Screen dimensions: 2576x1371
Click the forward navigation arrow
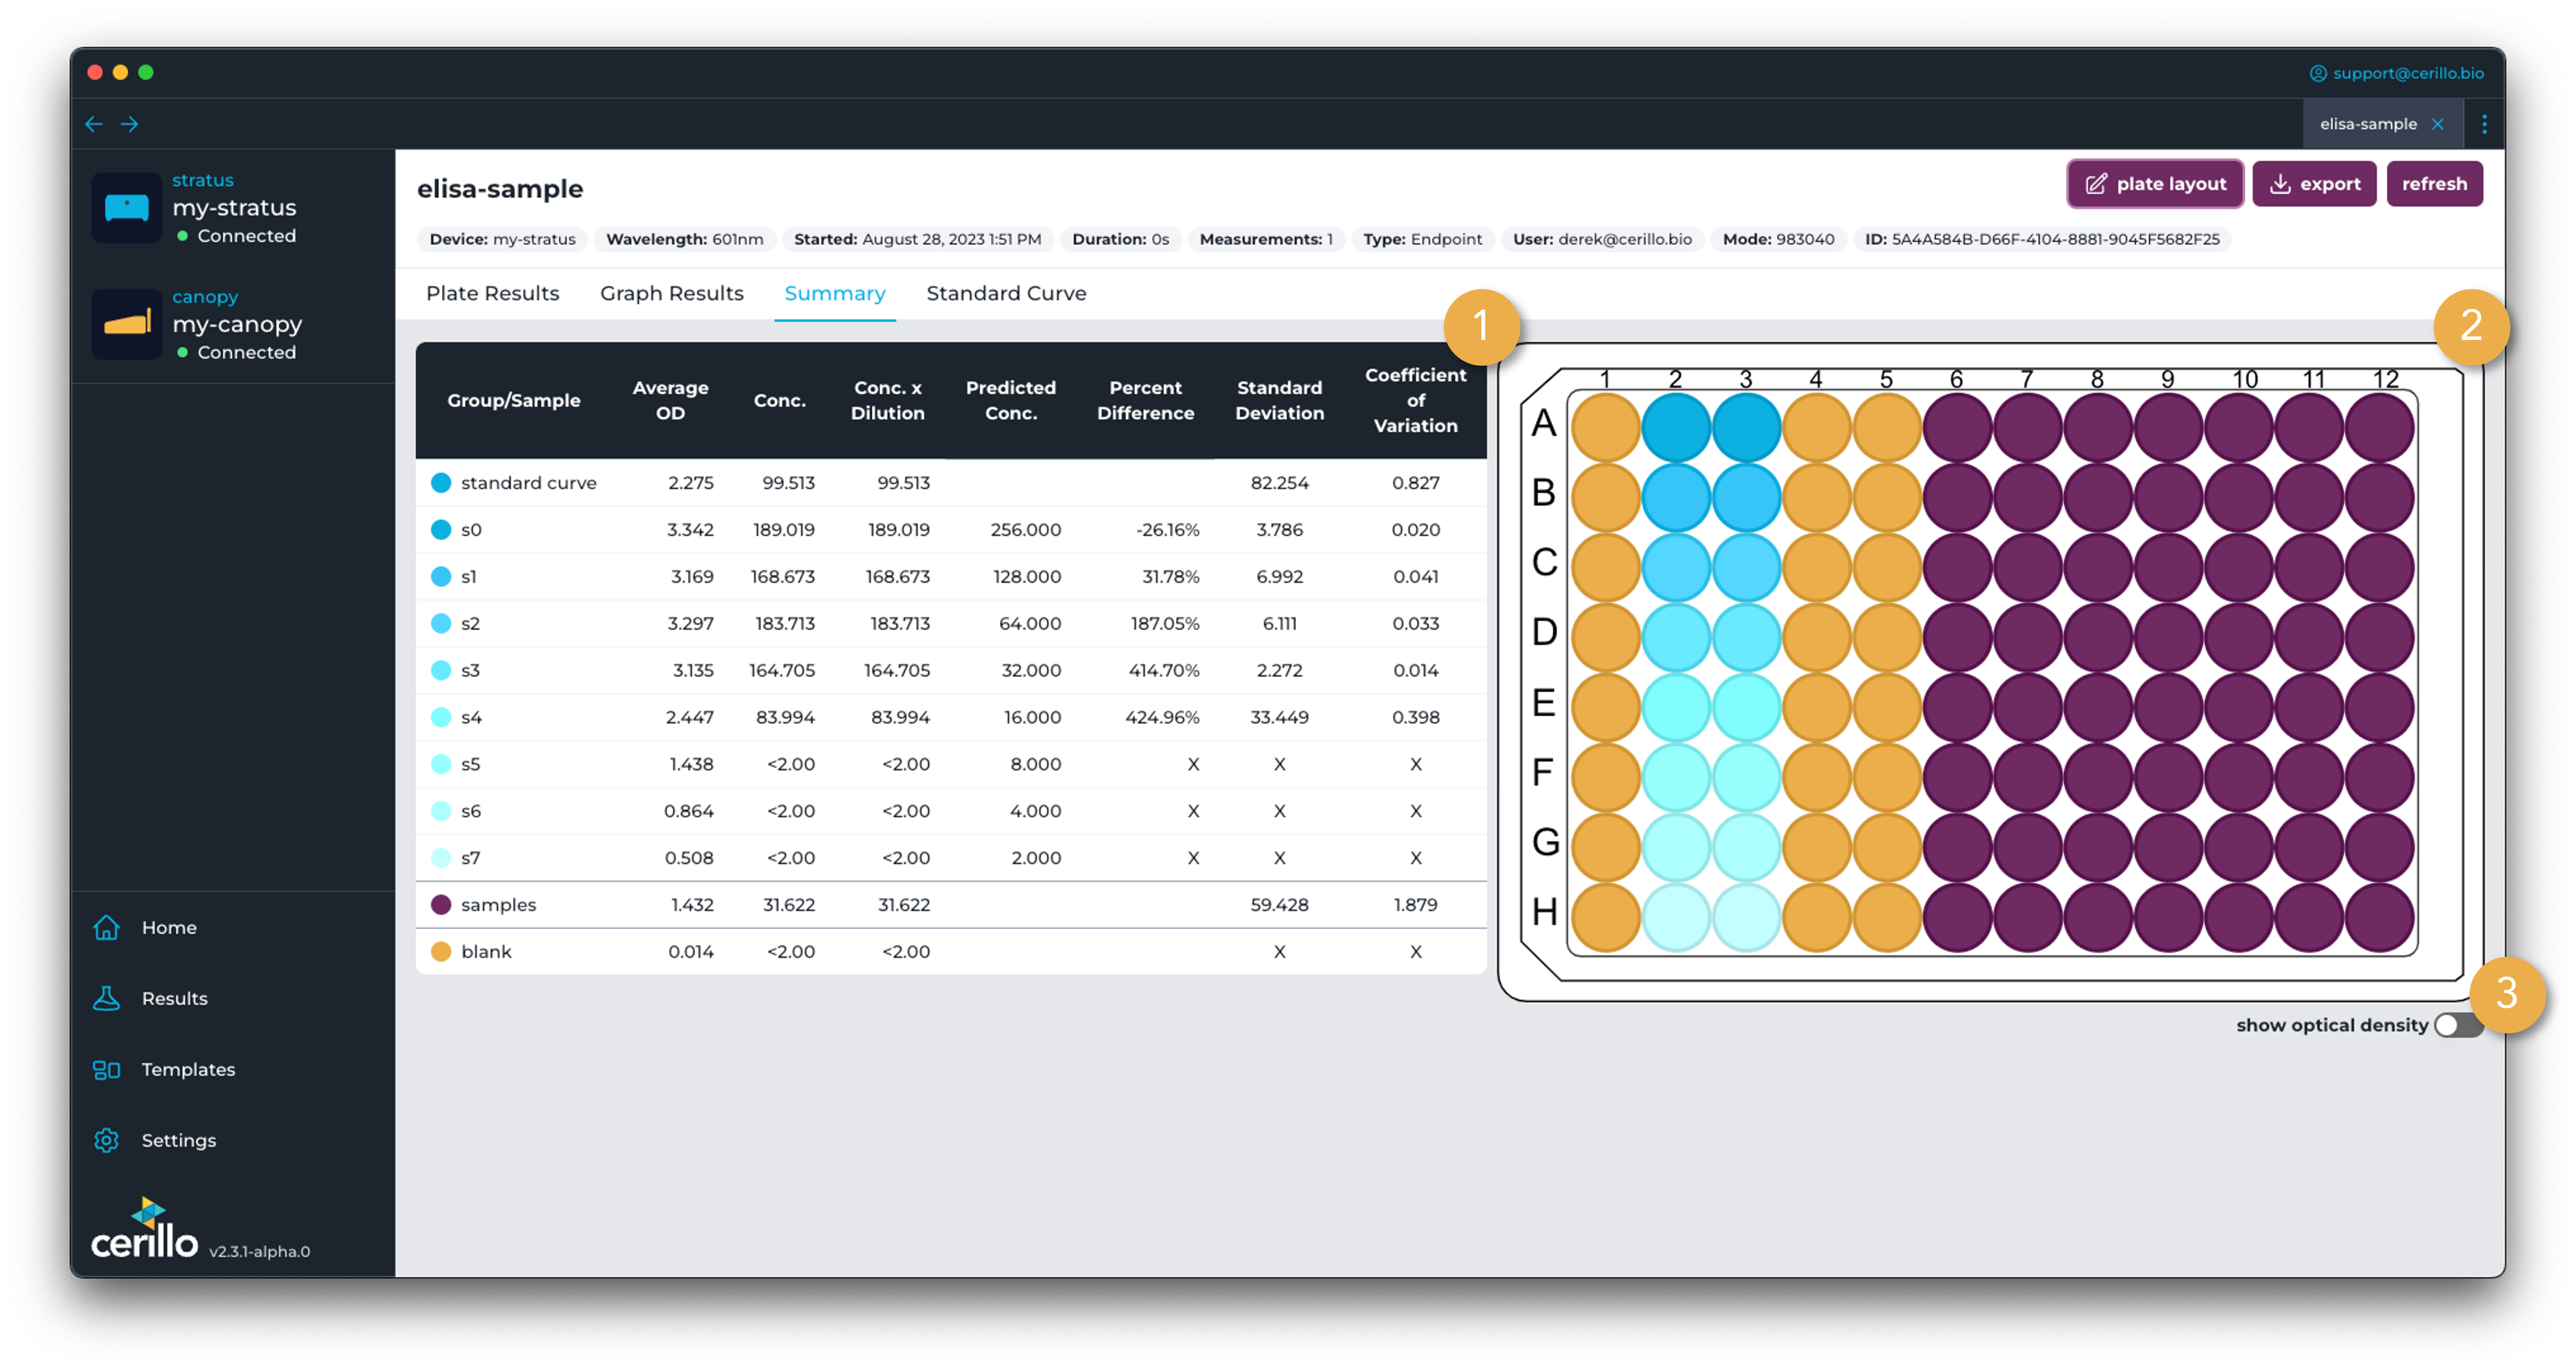130,124
